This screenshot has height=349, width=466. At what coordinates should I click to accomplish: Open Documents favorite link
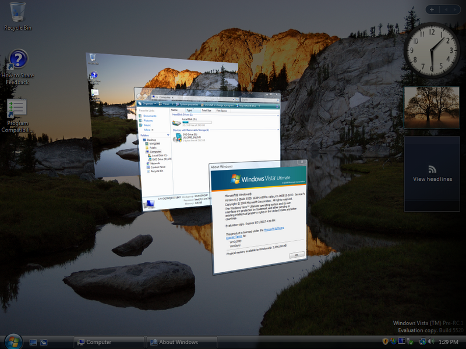[x=148, y=116]
